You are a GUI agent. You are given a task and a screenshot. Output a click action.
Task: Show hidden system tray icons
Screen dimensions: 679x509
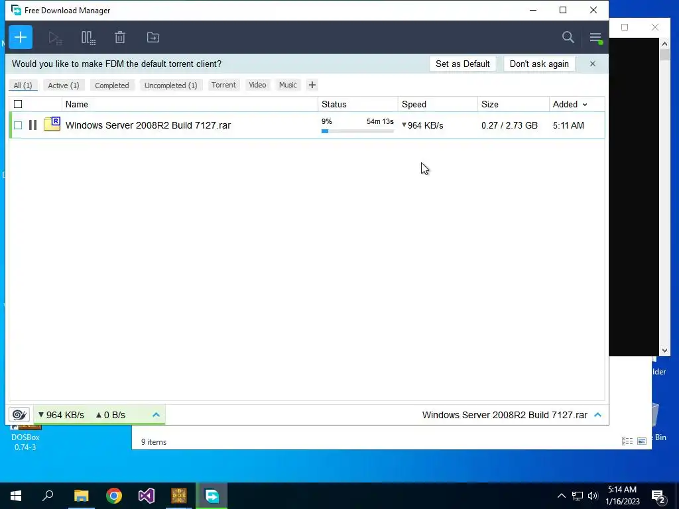[x=561, y=496]
